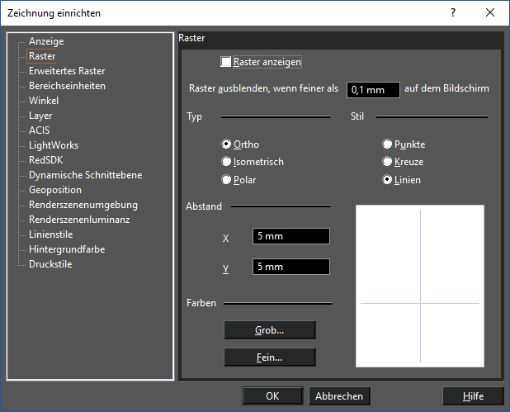Open Linienstile settings page
Image resolution: width=510 pixels, height=412 pixels.
tap(50, 234)
